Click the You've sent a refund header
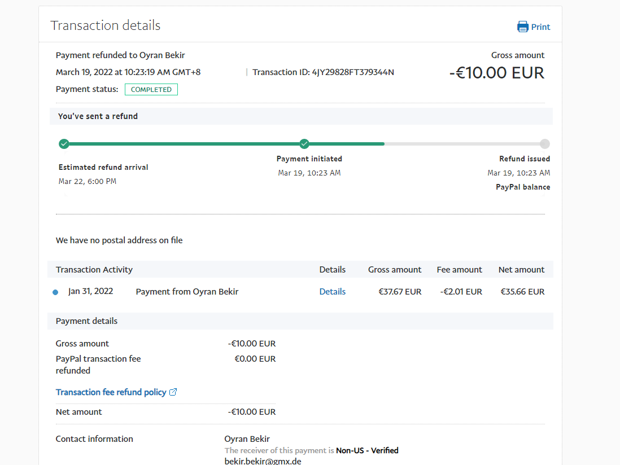The image size is (620, 465). click(98, 116)
